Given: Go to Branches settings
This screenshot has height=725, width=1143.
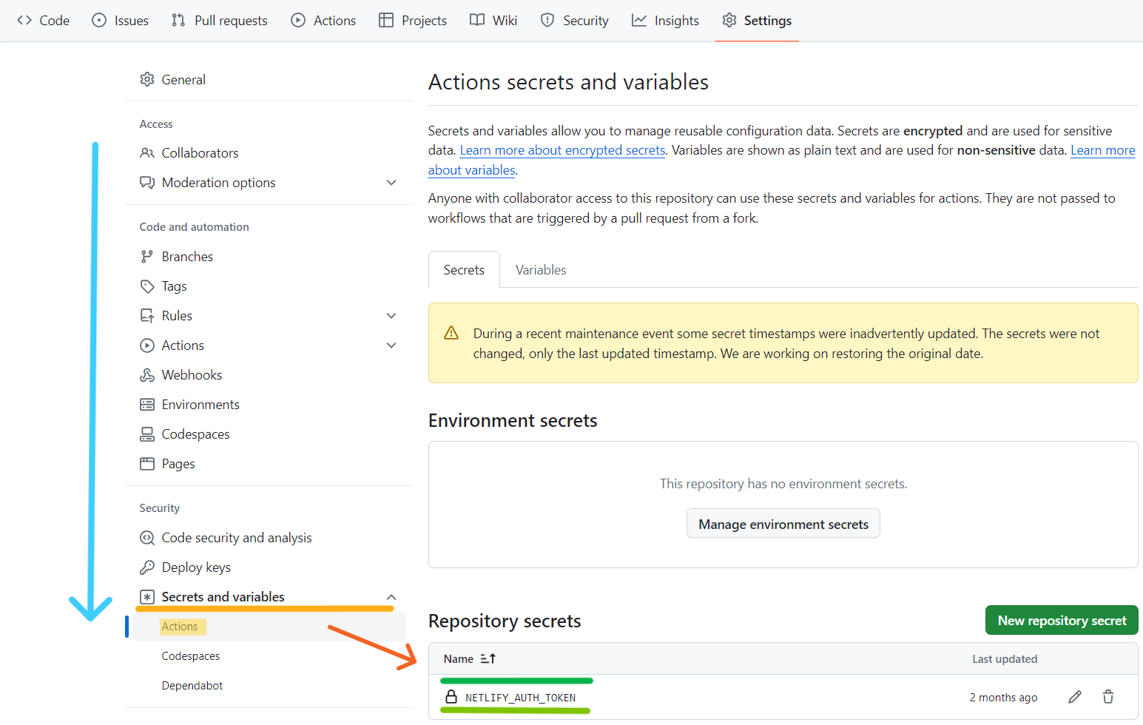Looking at the screenshot, I should 187,257.
